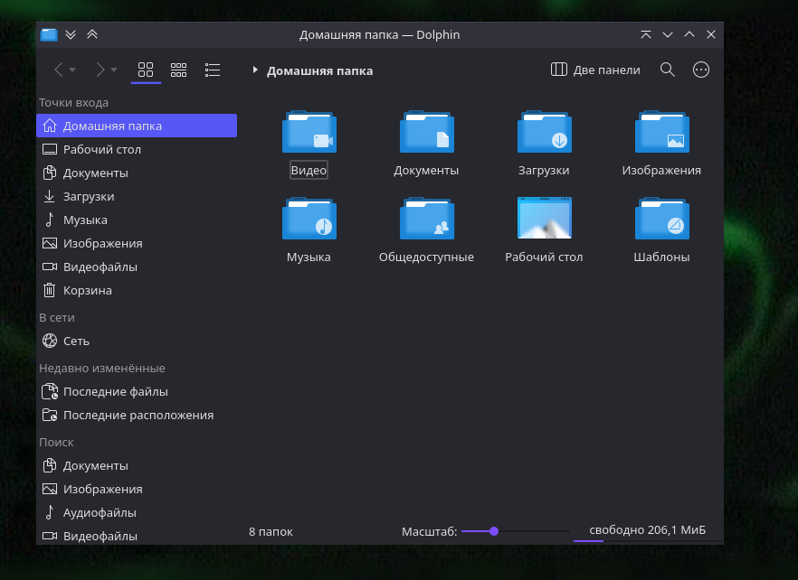The width and height of the screenshot is (798, 580).
Task: Click the Точки входа section header
Action: (x=74, y=103)
